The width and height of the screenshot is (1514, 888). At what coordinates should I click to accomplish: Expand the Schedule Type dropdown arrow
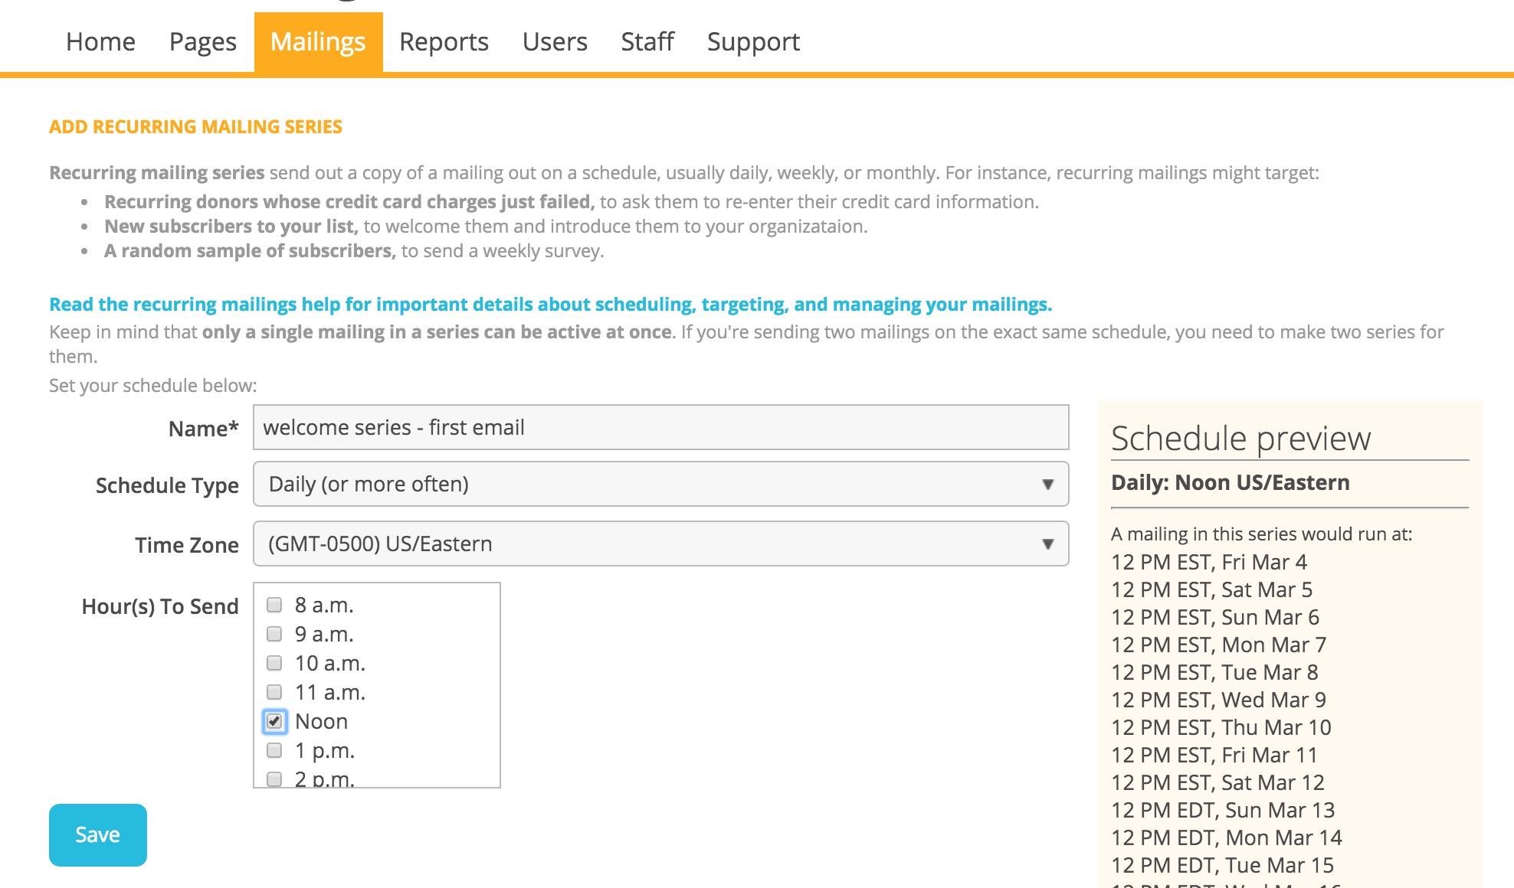click(1047, 484)
